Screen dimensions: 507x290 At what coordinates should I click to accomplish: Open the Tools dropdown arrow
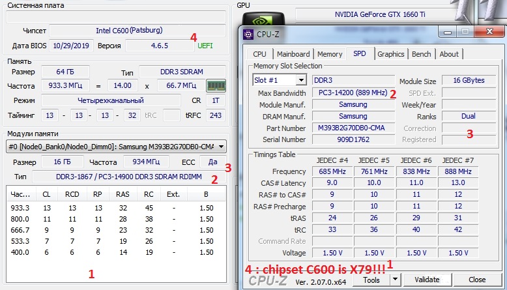(x=395, y=280)
